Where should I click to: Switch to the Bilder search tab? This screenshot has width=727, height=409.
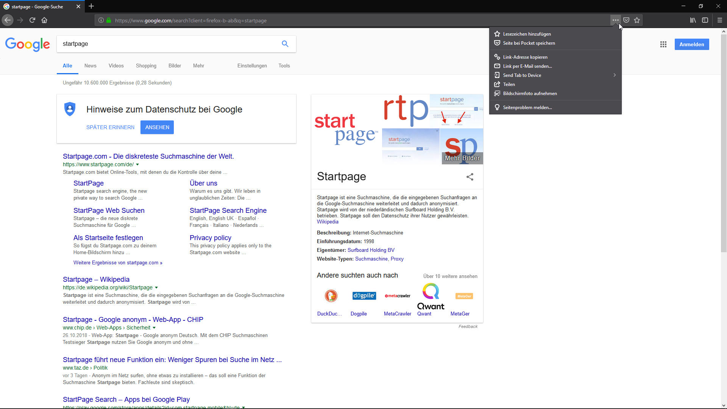175,66
